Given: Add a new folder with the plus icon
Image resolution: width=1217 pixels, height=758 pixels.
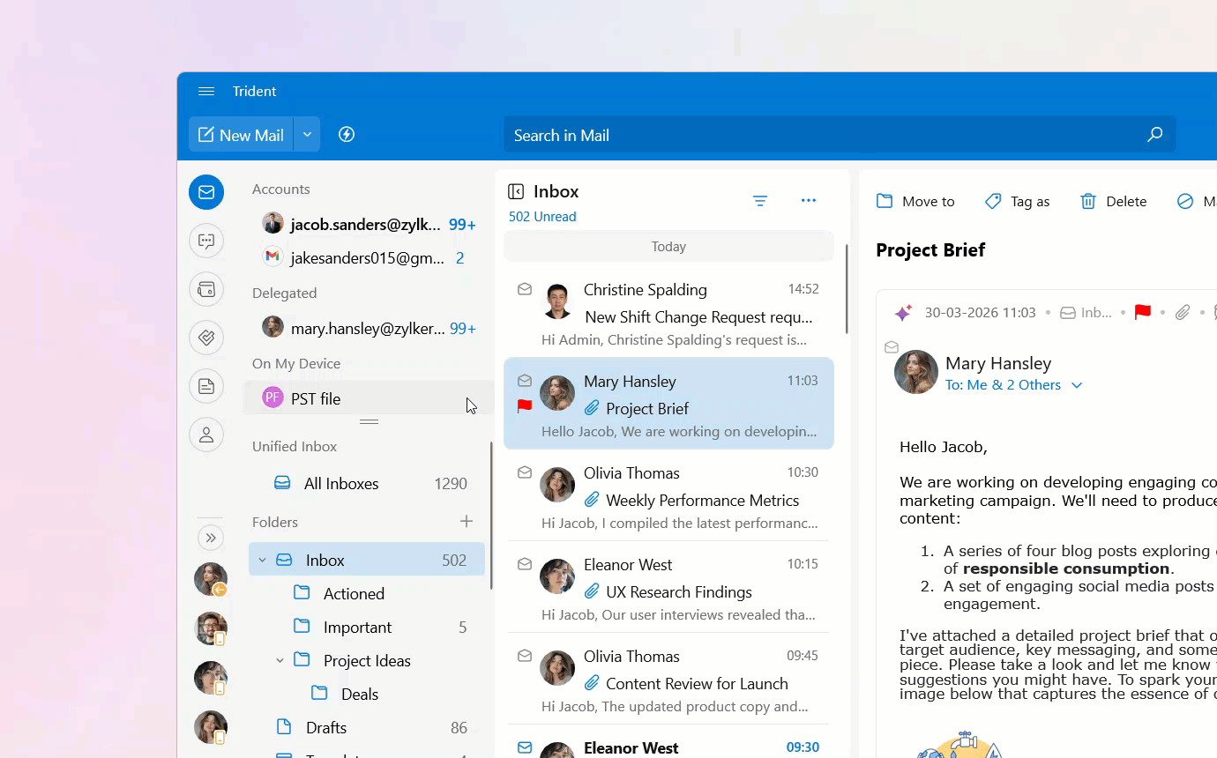Looking at the screenshot, I should (x=467, y=522).
